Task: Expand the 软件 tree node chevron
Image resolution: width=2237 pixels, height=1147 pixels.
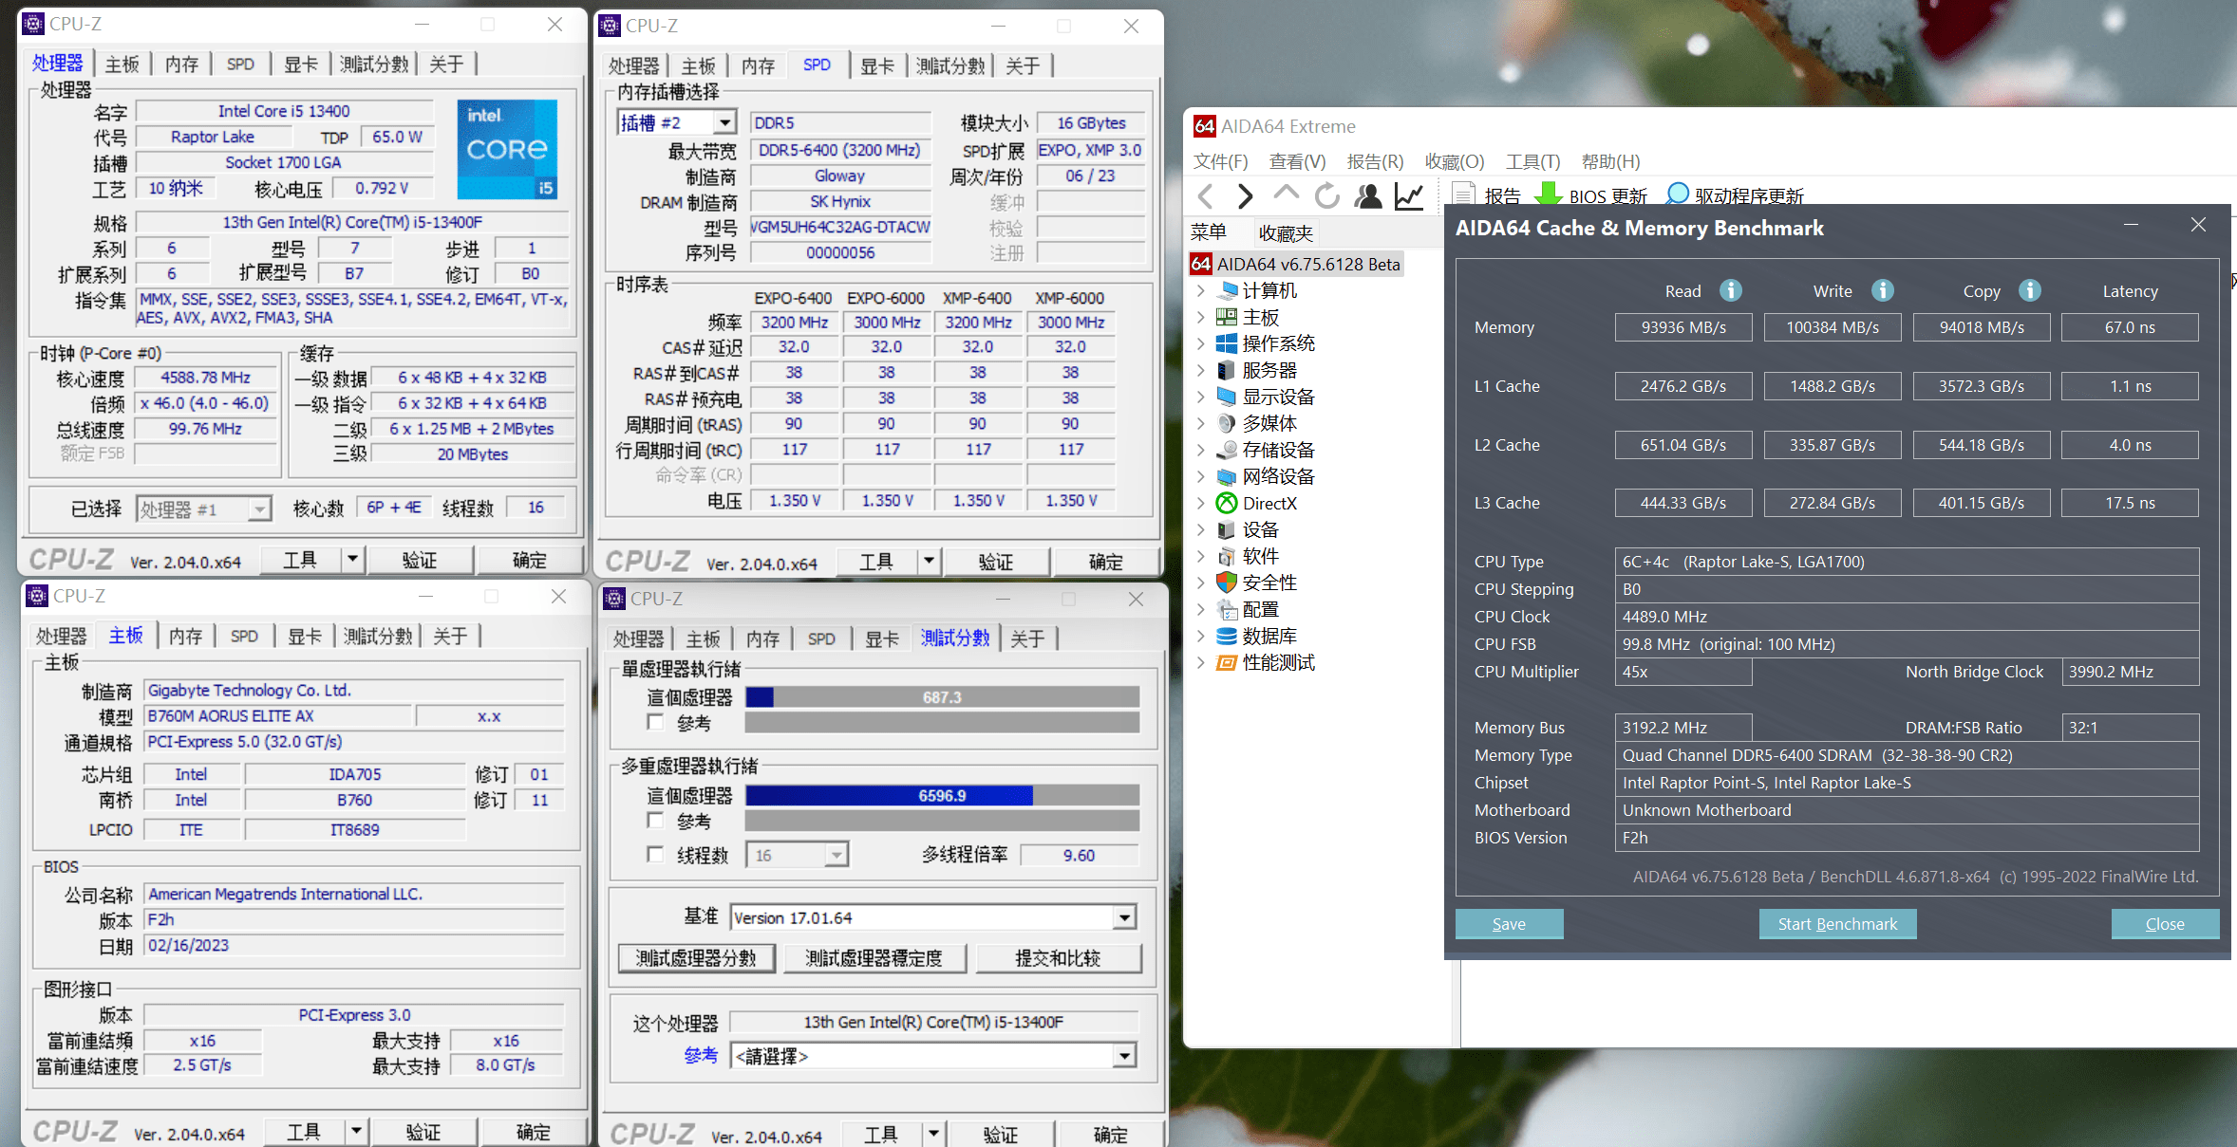Action: [x=1201, y=556]
